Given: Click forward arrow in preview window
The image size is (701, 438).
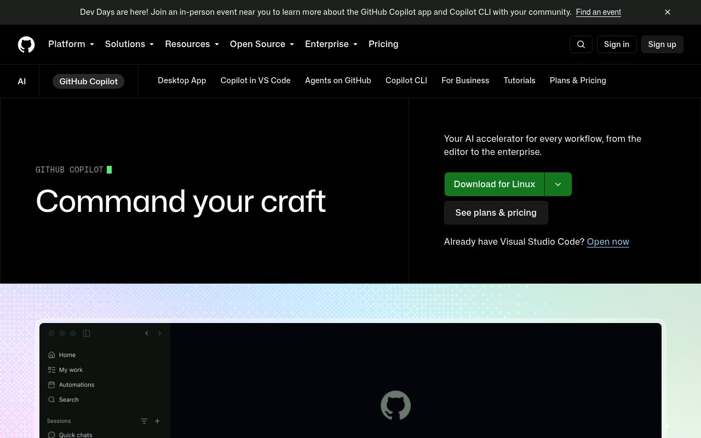Looking at the screenshot, I should click(x=159, y=333).
